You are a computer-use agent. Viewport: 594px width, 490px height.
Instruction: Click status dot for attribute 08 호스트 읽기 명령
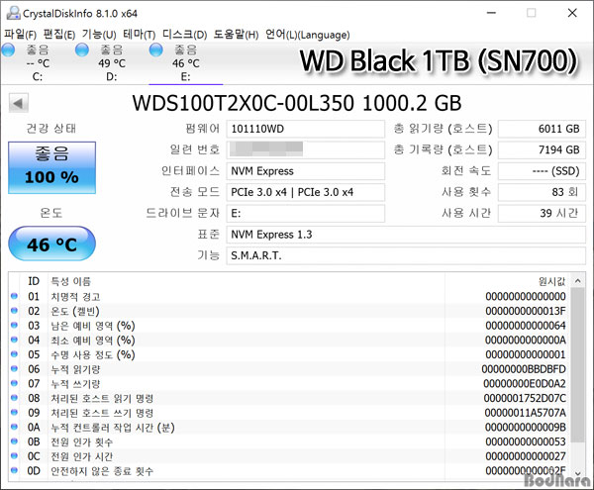click(x=15, y=398)
